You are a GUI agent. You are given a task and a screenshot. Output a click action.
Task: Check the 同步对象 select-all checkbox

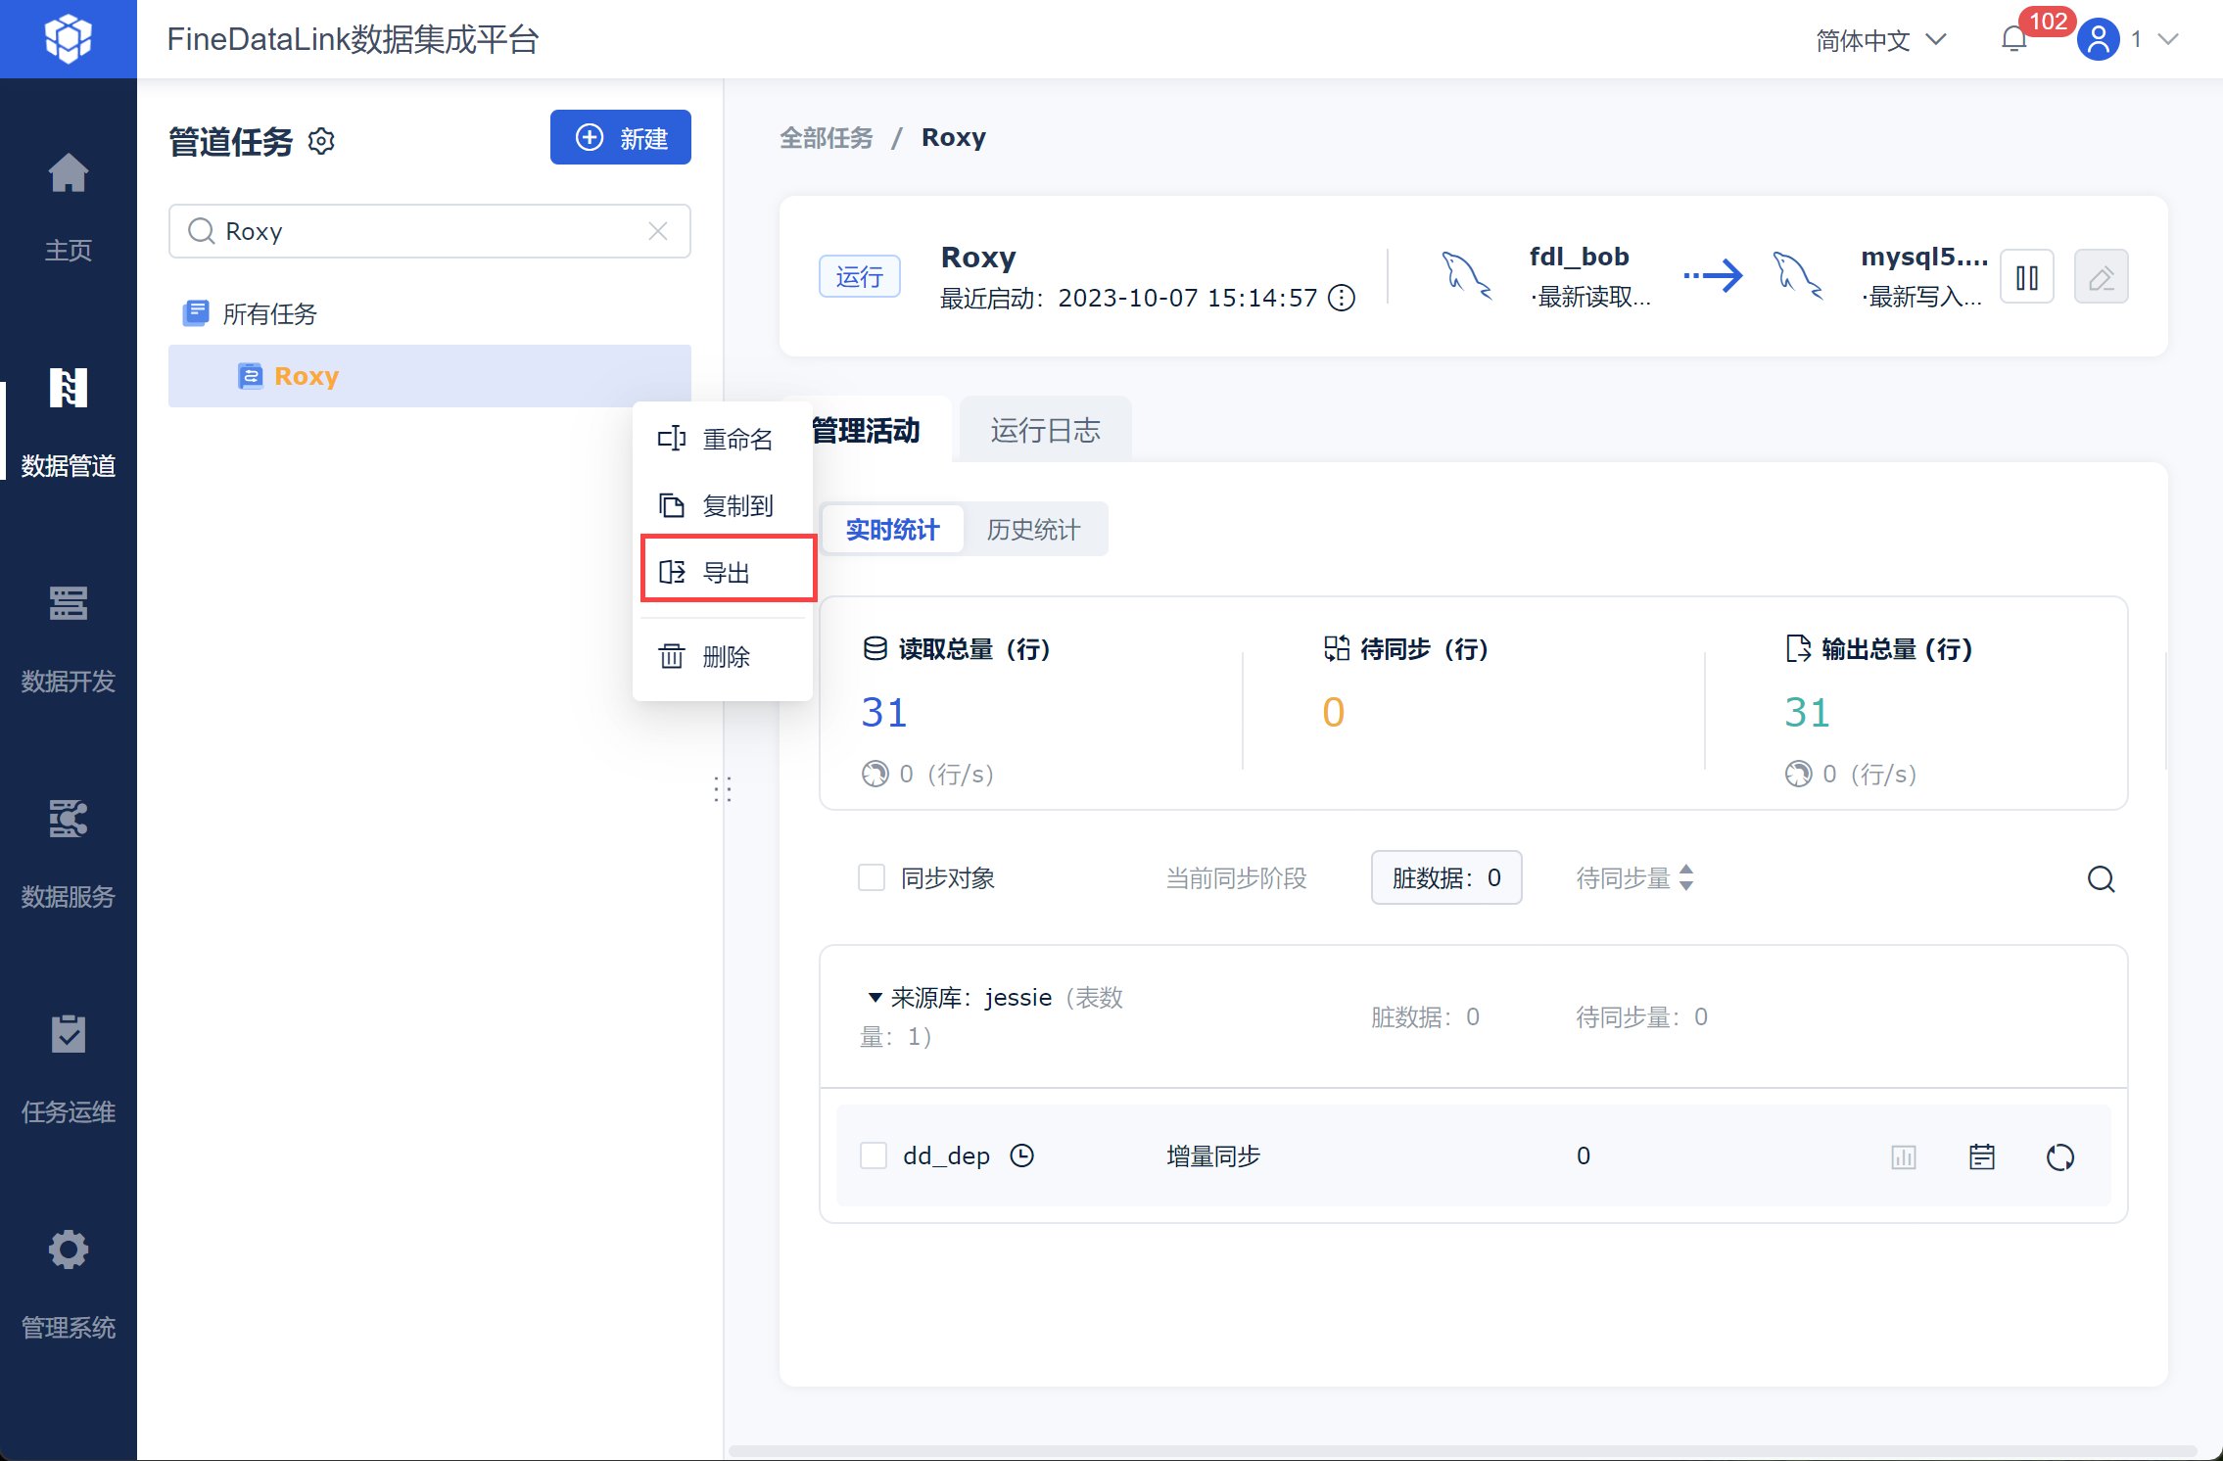tap(872, 877)
